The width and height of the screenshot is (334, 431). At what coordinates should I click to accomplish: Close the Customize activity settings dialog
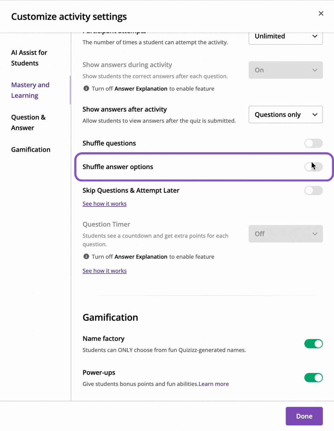click(x=321, y=13)
